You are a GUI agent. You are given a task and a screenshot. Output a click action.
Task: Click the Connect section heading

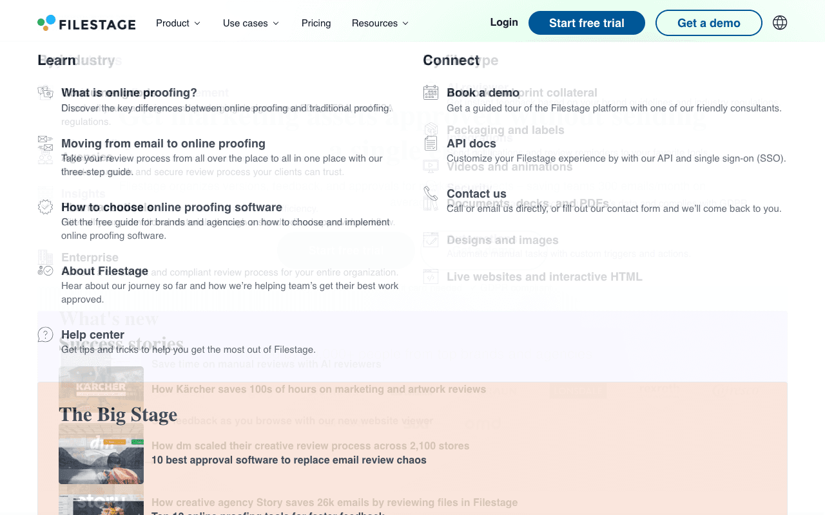point(451,61)
